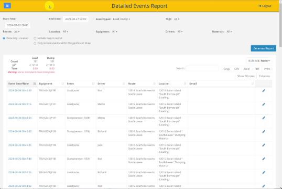Open the Materials filter dropdown
Image resolution: width=282 pixels, height=189 pixels.
(229, 31)
